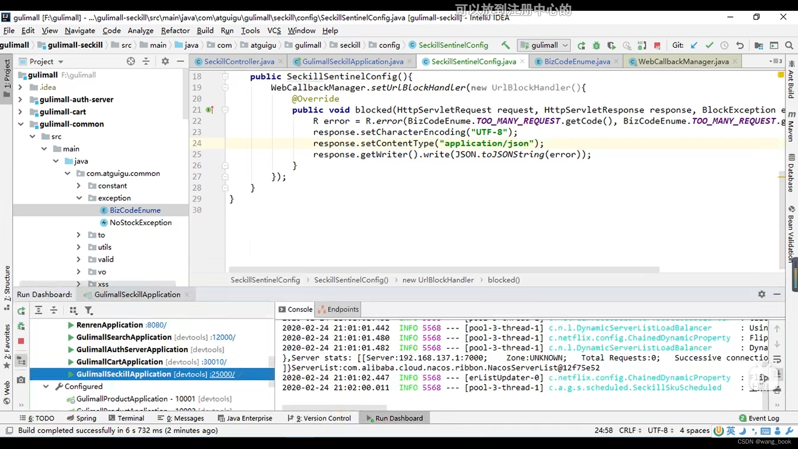Click Run with Coverage icon

click(611, 45)
